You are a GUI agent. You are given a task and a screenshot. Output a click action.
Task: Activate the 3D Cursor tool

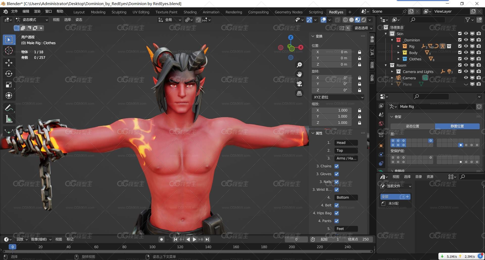pos(9,51)
